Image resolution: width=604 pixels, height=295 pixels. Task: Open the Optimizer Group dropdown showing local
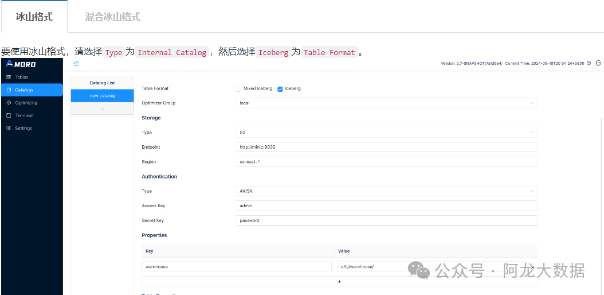point(386,103)
